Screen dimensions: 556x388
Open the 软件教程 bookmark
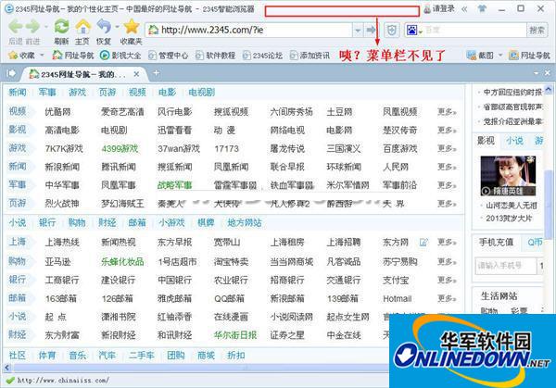[215, 56]
